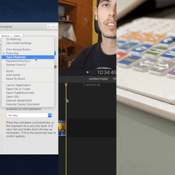Click the blue arrows of the action popup

(55, 53)
